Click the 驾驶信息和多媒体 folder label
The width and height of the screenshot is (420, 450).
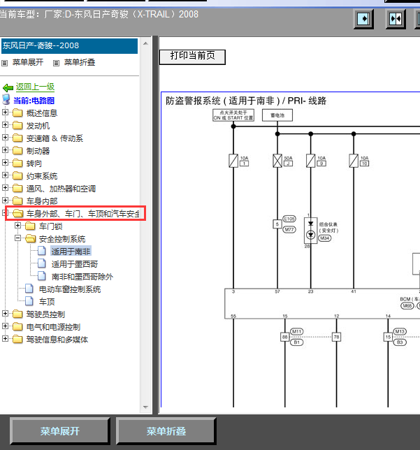(x=57, y=340)
